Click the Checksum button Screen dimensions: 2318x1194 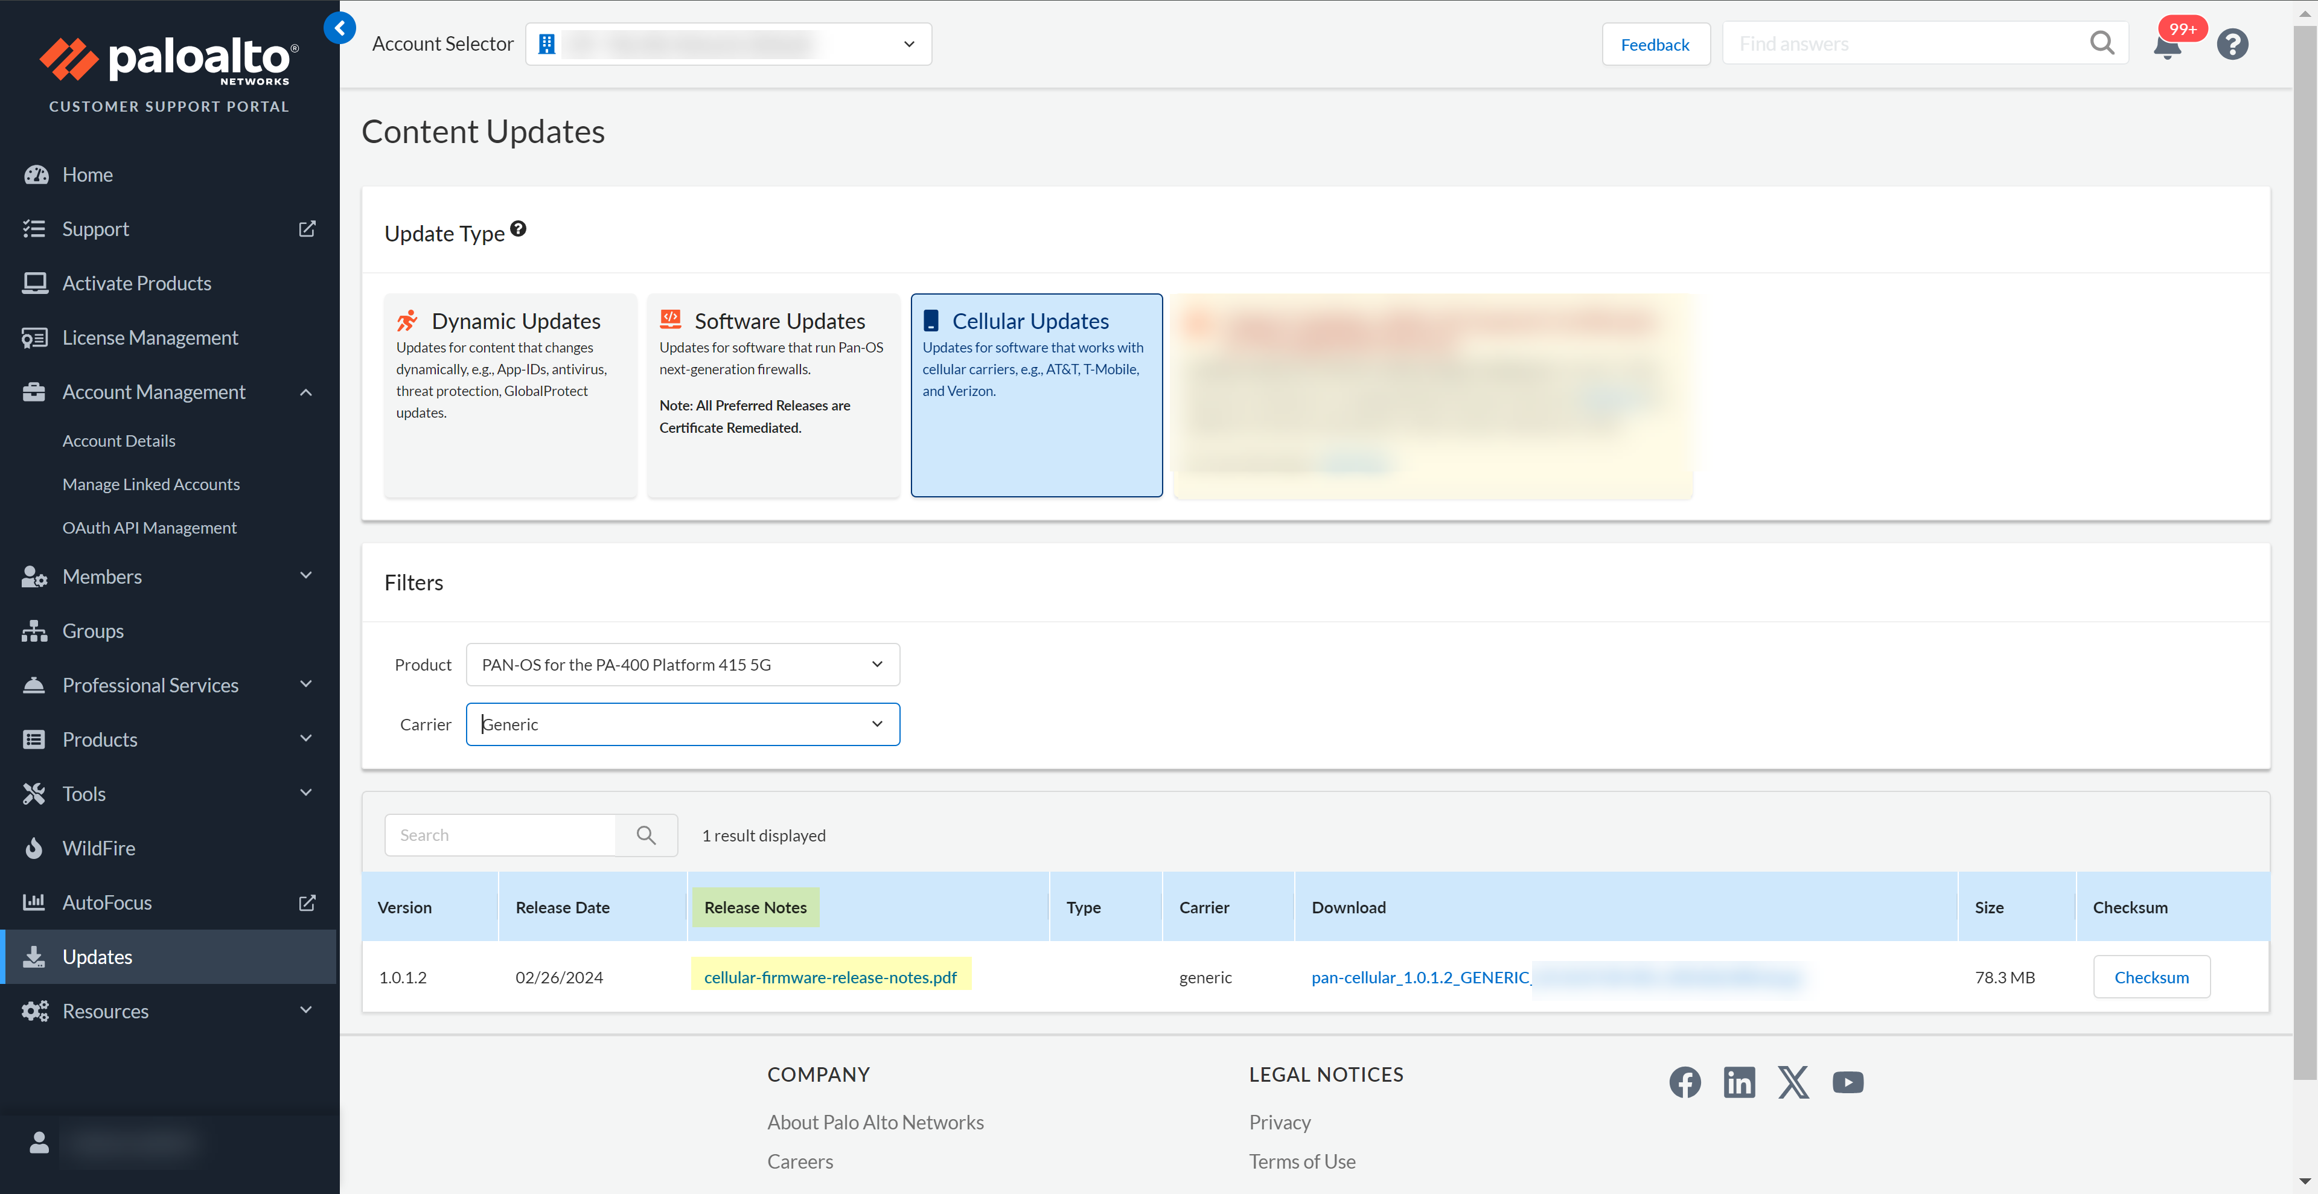(2151, 977)
